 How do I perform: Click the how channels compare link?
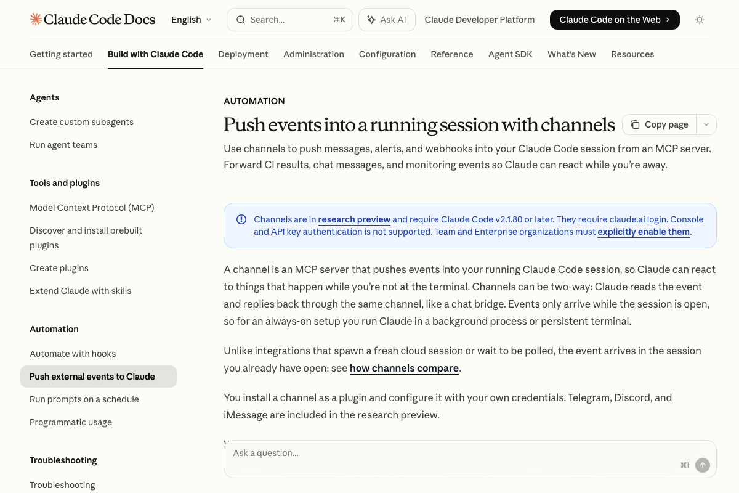click(403, 368)
